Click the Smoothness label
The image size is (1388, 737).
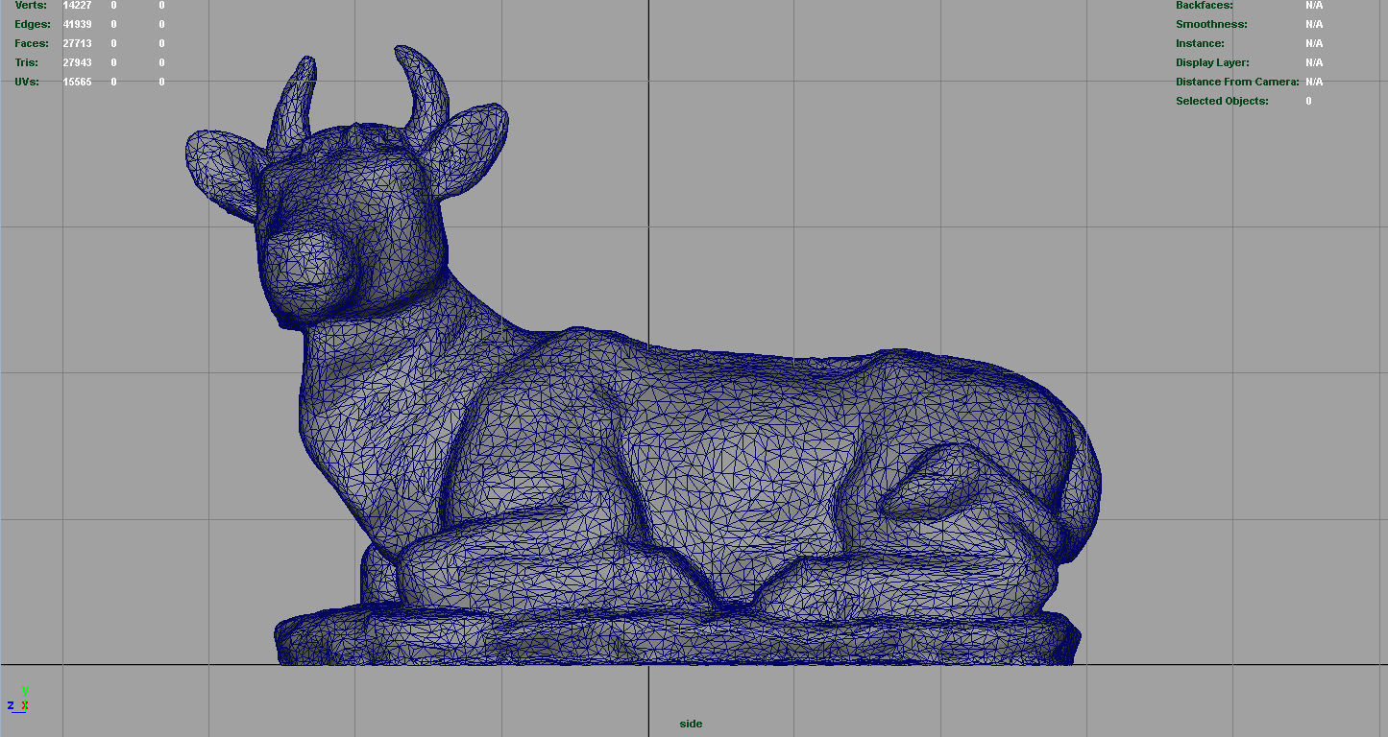pyautogui.click(x=1211, y=24)
